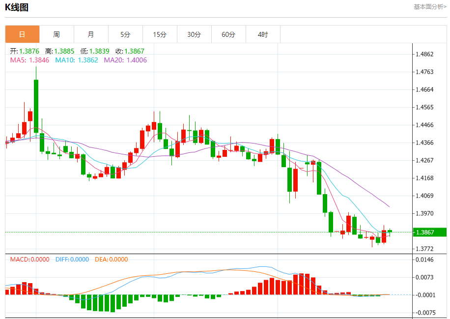
Task: Open the 15分 interval tab
Action: coord(160,34)
